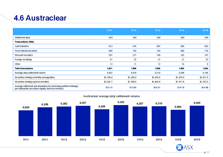Click Foreign exchange FY11 value 31
The height and width of the screenshot is (157, 223).
pos(111,59)
